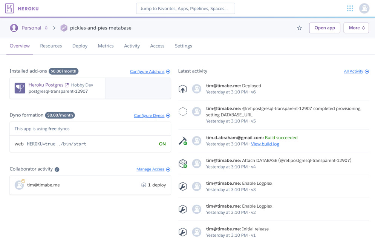Screen dimensions: 375x242
Task: Switch to the Metrics tab
Action: point(106,46)
